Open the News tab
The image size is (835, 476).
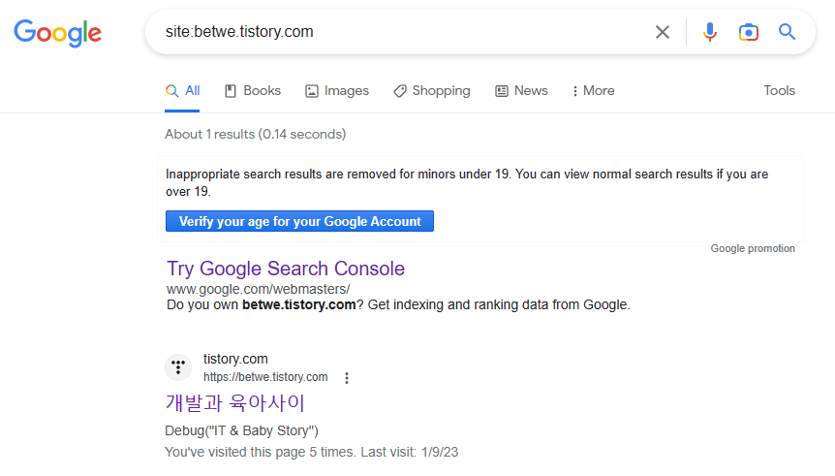point(521,90)
